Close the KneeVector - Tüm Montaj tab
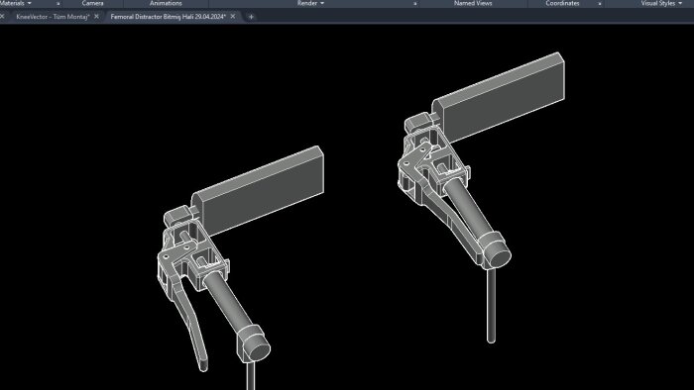This screenshot has width=694, height=390. pos(96,17)
